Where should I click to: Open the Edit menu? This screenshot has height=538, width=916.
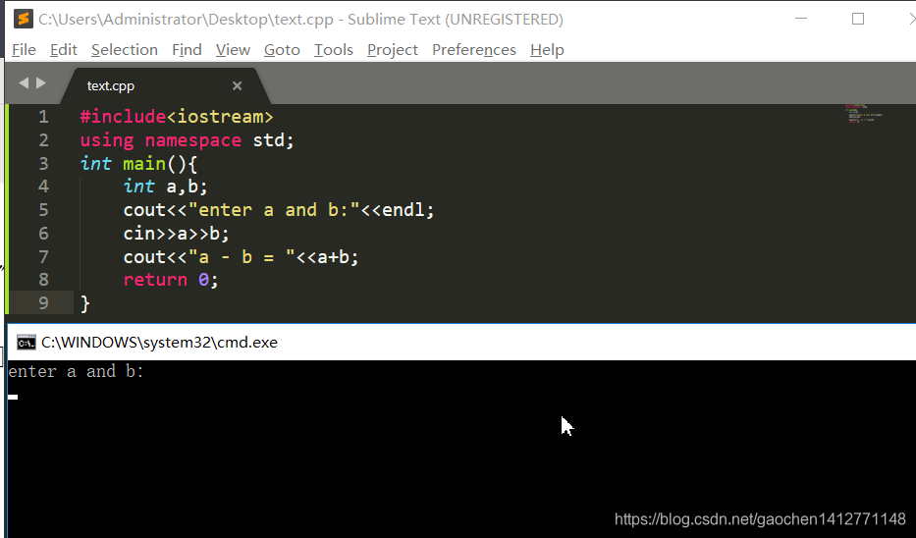coord(63,50)
